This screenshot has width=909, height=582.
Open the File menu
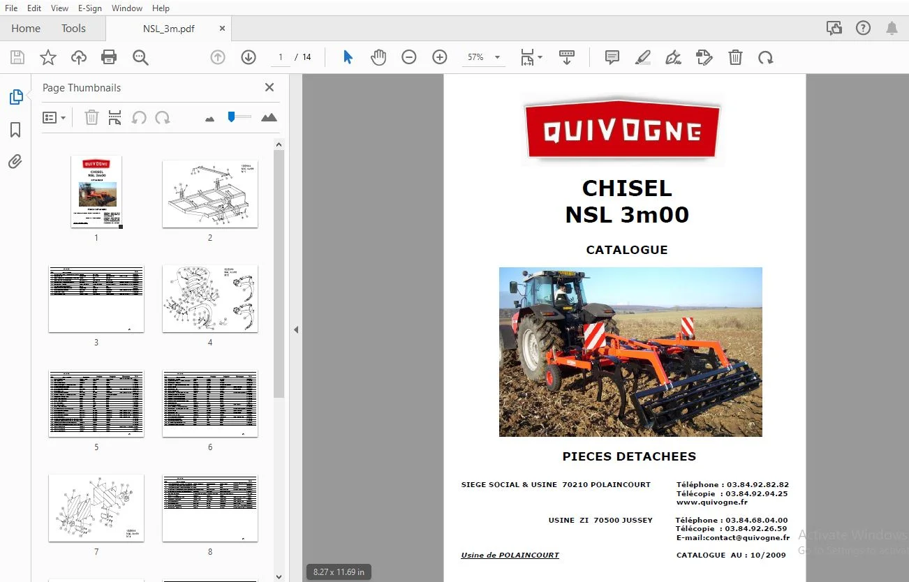click(x=11, y=8)
